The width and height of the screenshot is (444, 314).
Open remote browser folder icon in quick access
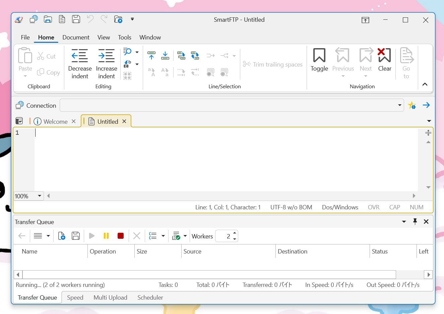[x=118, y=19]
